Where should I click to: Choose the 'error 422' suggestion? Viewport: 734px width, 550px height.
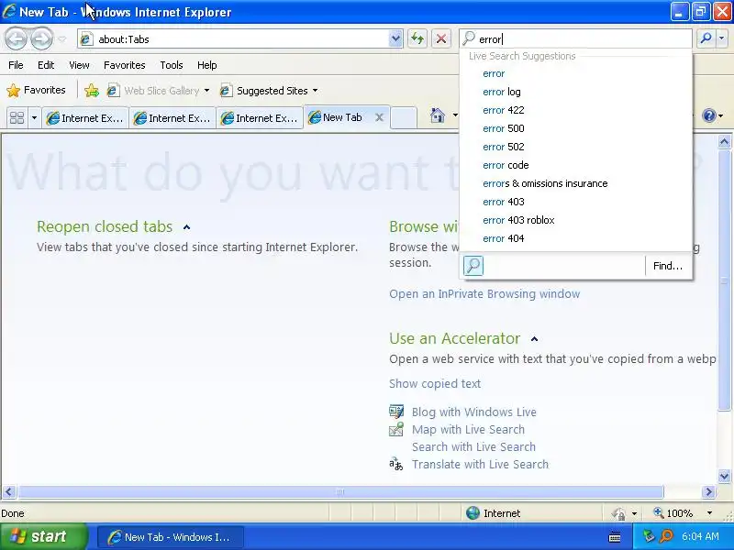pos(575,110)
